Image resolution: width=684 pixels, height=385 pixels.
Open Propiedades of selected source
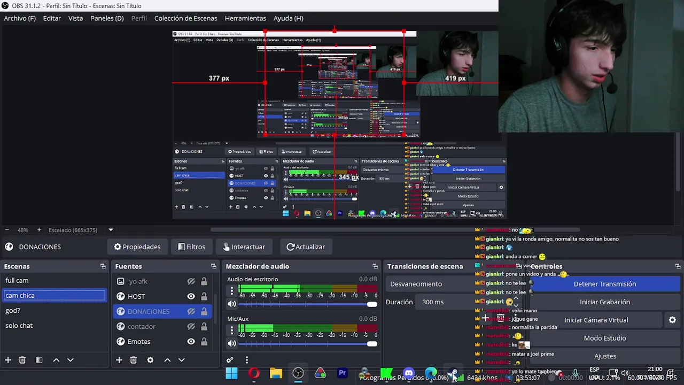pos(137,247)
